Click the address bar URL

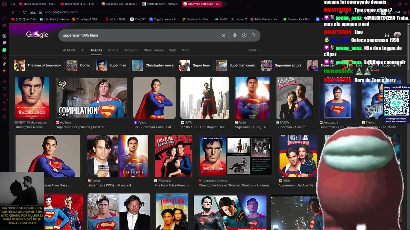coord(61,12)
